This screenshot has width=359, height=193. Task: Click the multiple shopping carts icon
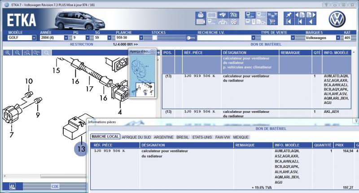[x=272, y=15]
